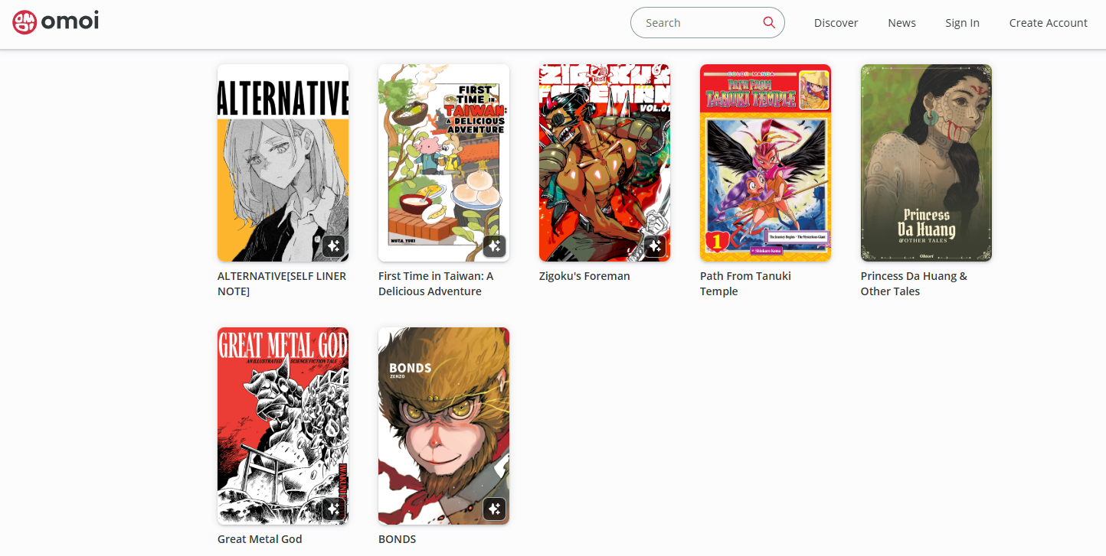Click the magnifying glass search icon

coord(769,23)
